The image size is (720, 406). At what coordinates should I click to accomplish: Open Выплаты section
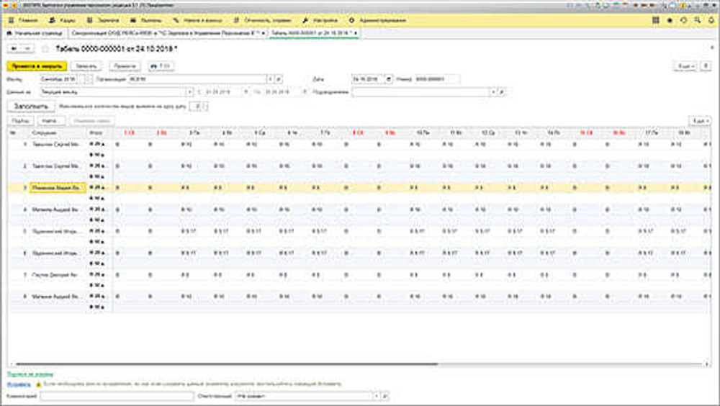coord(145,20)
